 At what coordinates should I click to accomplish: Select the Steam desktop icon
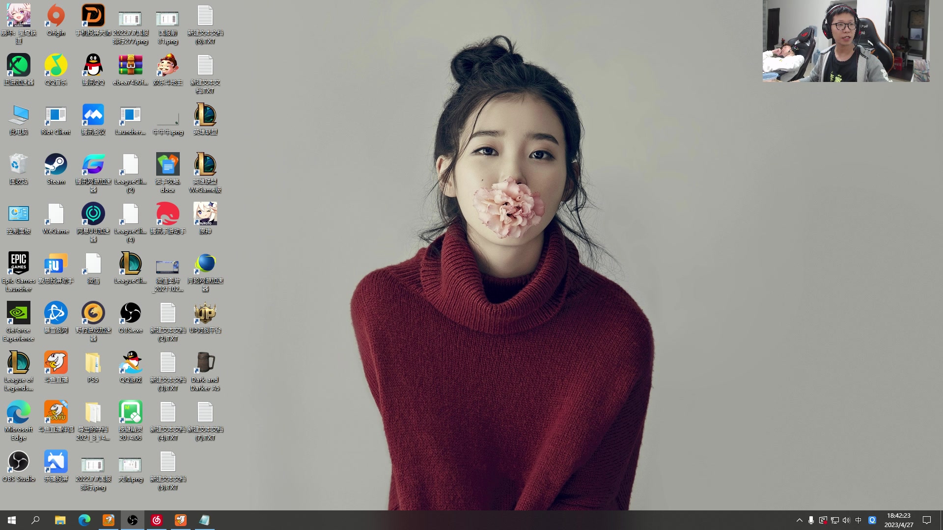coord(56,165)
